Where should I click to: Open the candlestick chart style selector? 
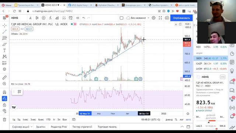click(37, 18)
